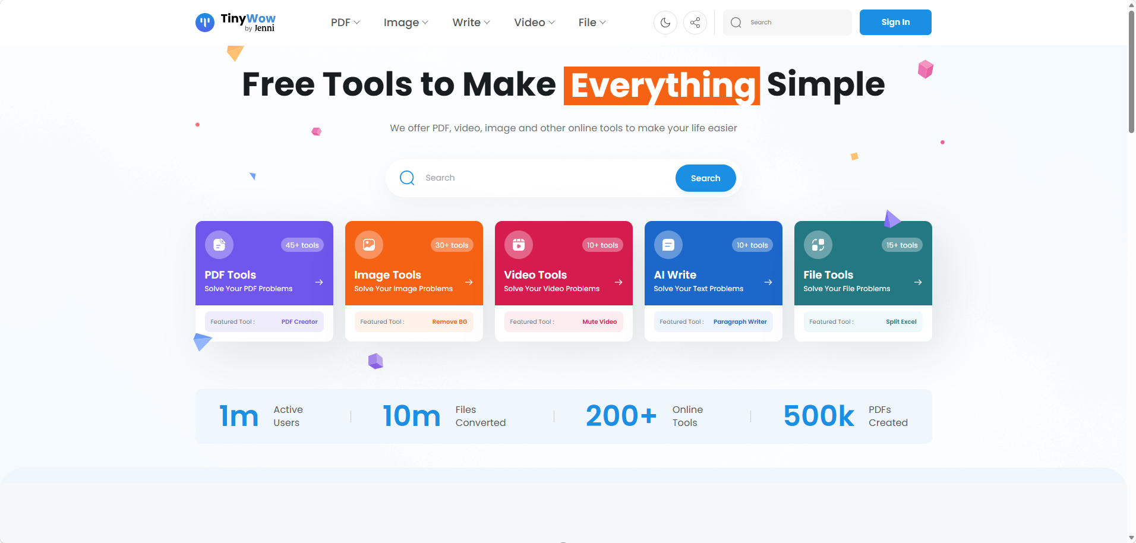
Task: Click the TinyWow logo icon
Action: coord(205,23)
